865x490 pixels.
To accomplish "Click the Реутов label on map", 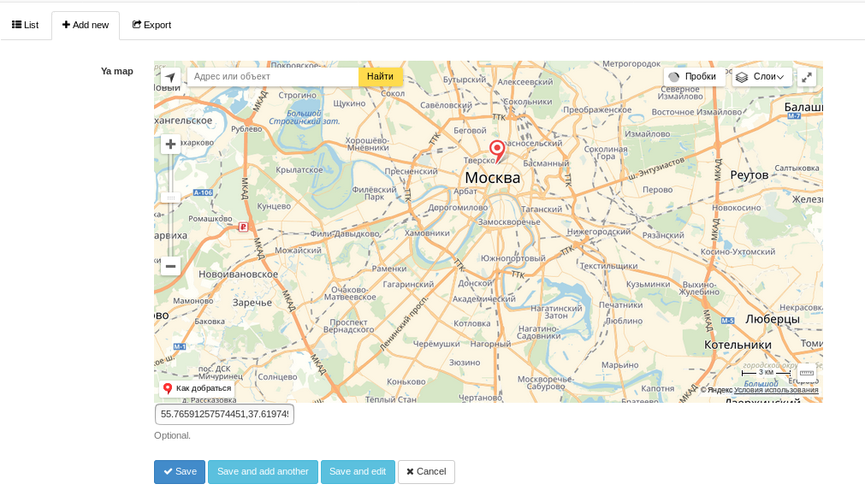I will click(x=749, y=175).
